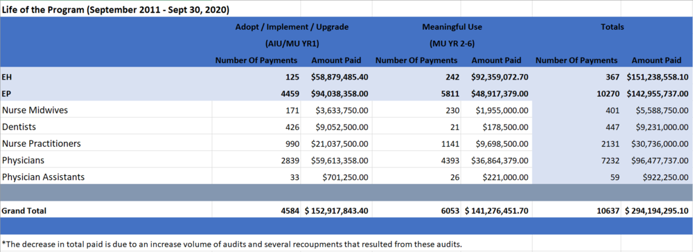The width and height of the screenshot is (693, 252).
Task: Select the cell $3,633,750.00
Action: [342, 111]
